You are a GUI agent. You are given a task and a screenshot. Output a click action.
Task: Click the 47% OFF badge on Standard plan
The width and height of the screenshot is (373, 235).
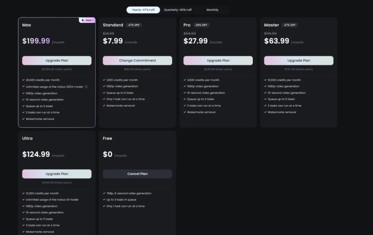pos(134,25)
